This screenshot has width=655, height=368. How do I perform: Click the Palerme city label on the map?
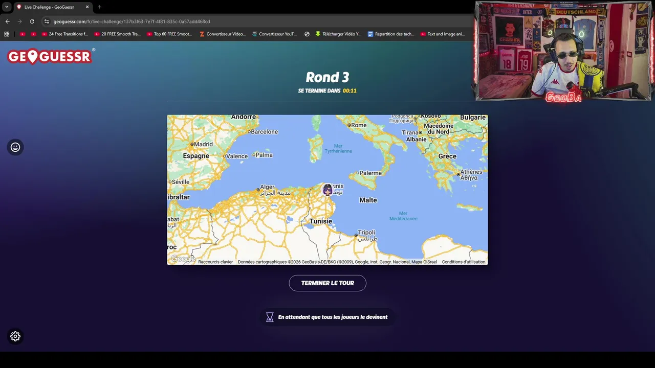coord(370,173)
